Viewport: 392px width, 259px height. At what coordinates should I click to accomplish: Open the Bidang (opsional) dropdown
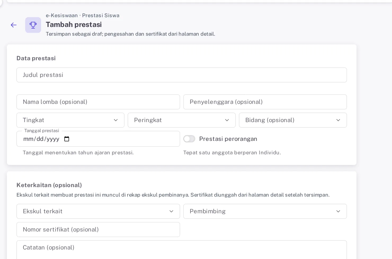tap(293, 120)
